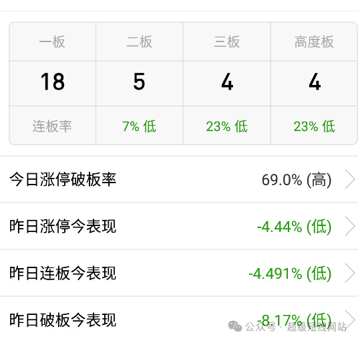Expand the 昨日涨停今表现 chevron arrow

[350, 226]
